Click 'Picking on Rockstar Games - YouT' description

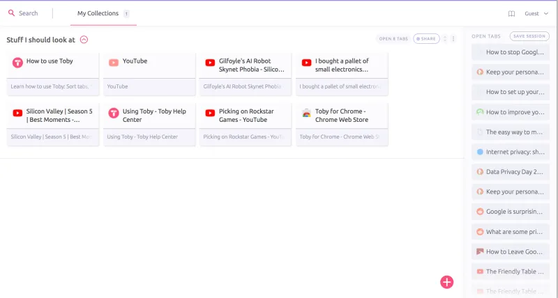click(x=243, y=136)
